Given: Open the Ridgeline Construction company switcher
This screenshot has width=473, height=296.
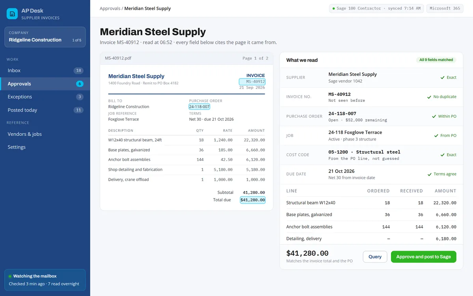Looking at the screenshot, I should click(45, 37).
